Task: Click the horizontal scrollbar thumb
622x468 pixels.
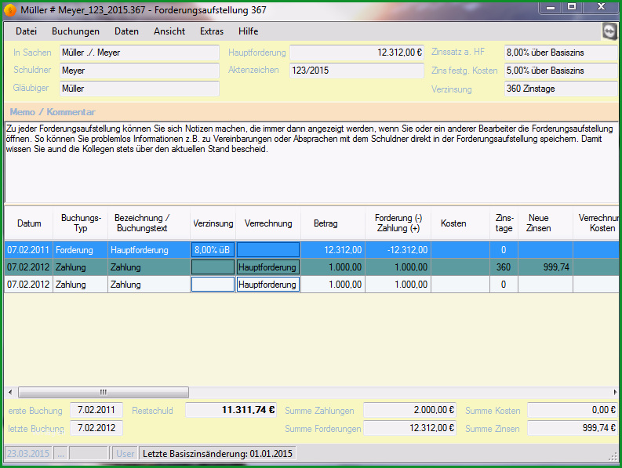Action: point(104,392)
